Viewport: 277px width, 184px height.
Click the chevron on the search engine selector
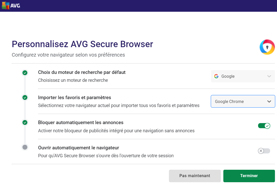(x=269, y=76)
